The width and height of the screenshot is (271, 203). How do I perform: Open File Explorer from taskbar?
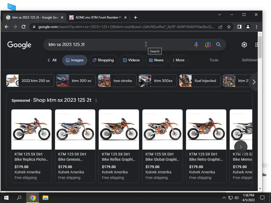[46, 198]
